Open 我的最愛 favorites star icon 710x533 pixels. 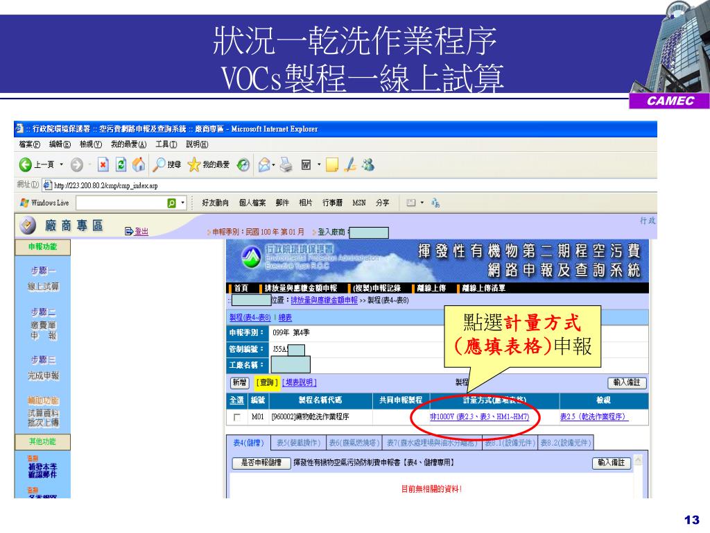(x=194, y=164)
